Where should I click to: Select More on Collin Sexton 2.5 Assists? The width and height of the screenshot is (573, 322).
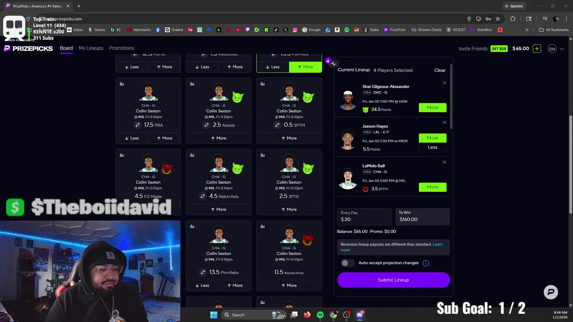tap(218, 138)
